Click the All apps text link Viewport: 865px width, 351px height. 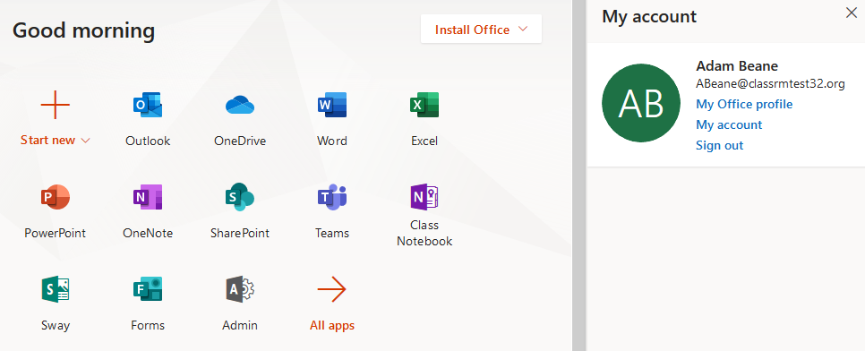point(332,326)
